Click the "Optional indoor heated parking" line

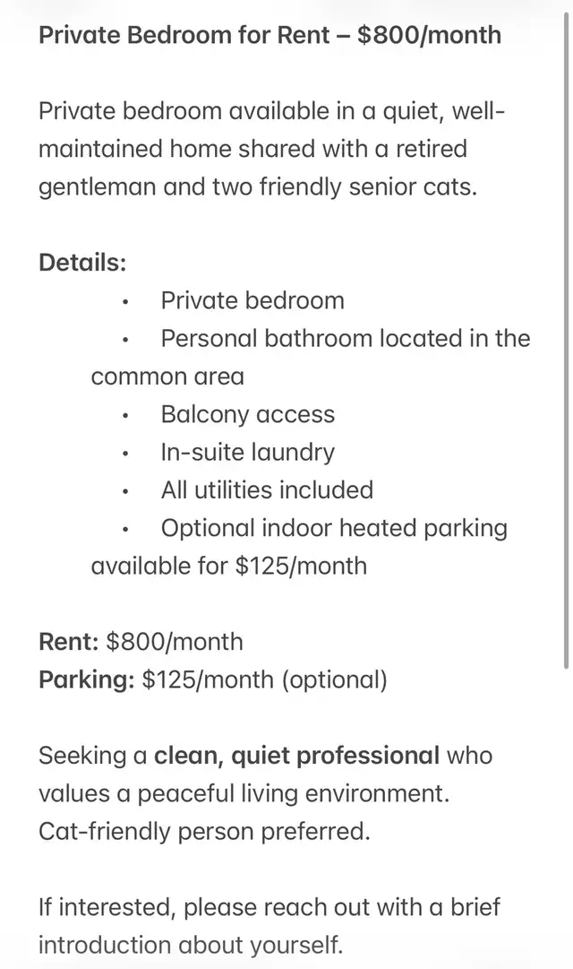334,528
